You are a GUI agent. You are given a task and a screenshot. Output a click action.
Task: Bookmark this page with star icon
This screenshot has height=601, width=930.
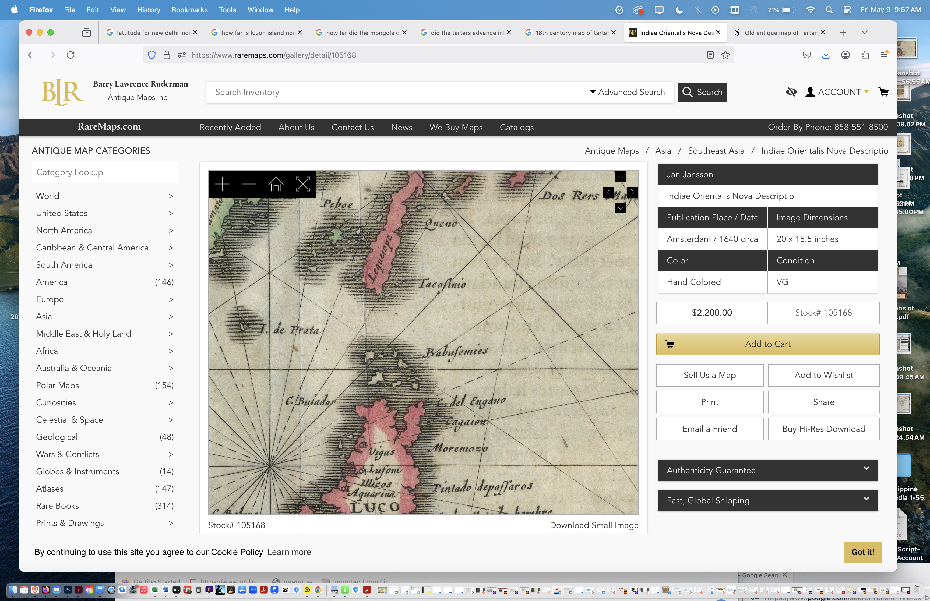[725, 55]
